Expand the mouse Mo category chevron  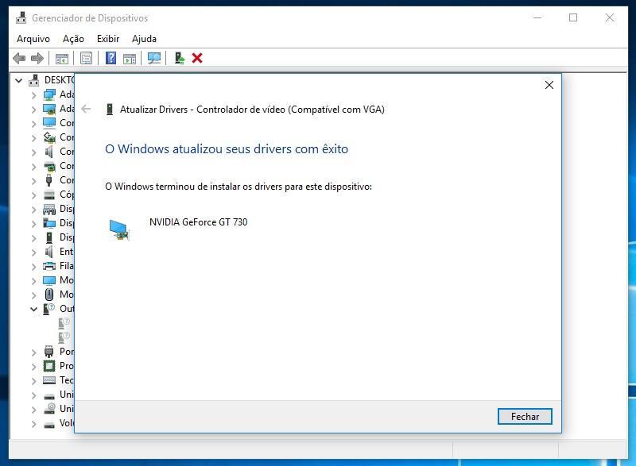pyautogui.click(x=33, y=295)
